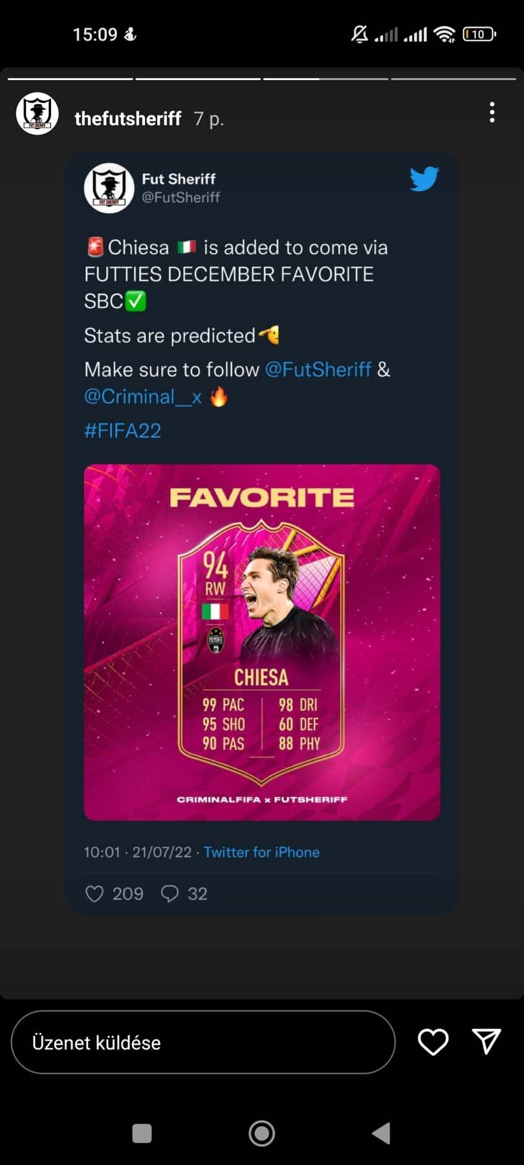Tap Fut Sheriff avatar inside tweet
The height and width of the screenshot is (1165, 524).
tap(109, 188)
